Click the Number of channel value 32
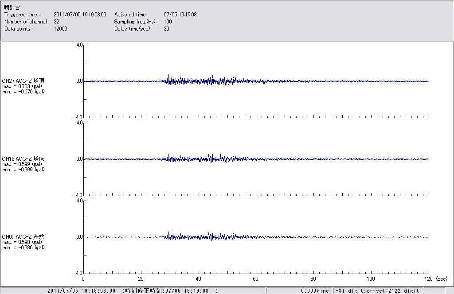Screen dimensions: 454x294 [x=56, y=22]
